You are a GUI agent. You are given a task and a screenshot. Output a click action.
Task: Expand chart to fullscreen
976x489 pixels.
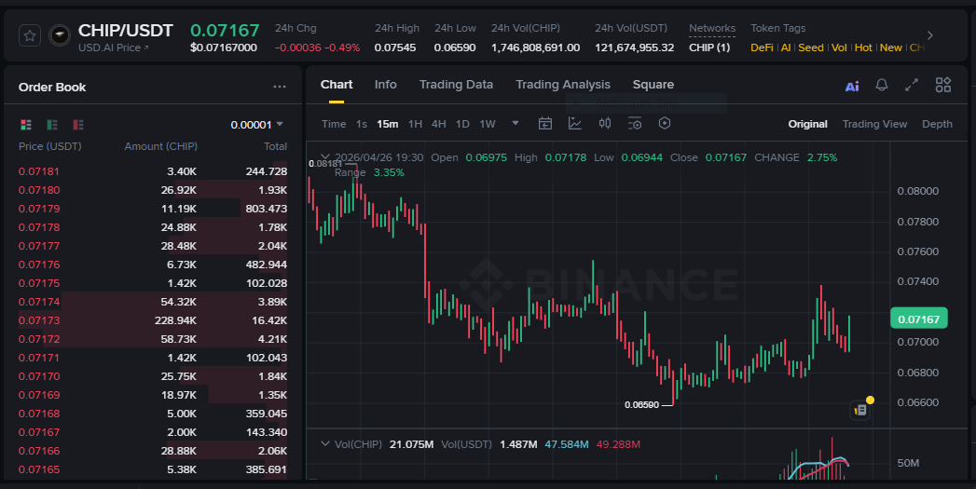point(912,85)
